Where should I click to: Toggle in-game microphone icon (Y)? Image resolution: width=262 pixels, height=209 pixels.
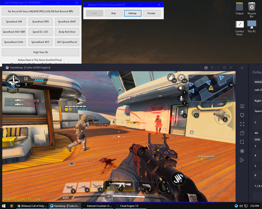tap(181, 98)
